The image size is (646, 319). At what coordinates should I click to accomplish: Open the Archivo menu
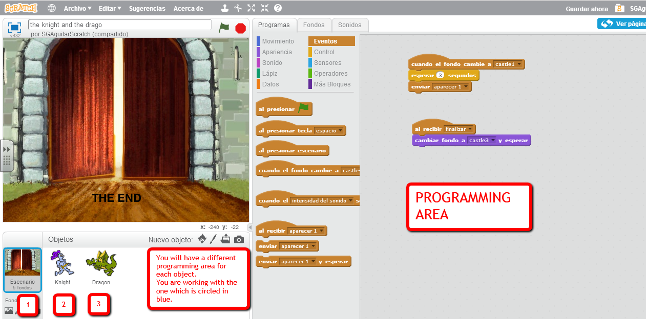click(76, 8)
